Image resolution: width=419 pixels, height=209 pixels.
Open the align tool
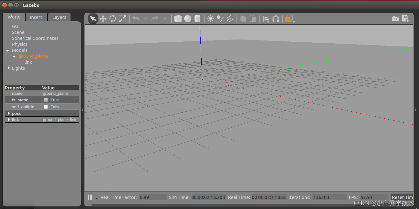(266, 19)
